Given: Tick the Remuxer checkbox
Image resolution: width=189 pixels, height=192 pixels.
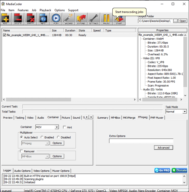Looking at the screenshot, I should coord(22,151).
